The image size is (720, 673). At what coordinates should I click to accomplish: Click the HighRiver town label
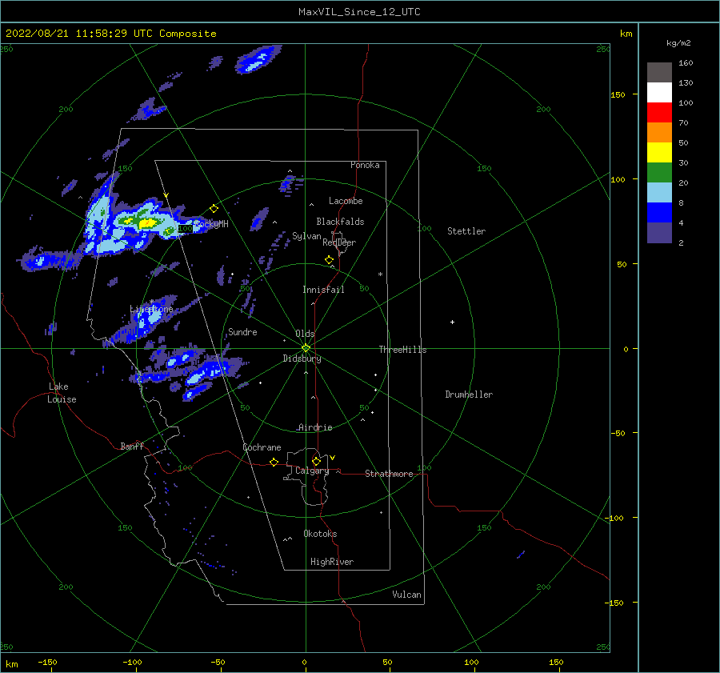(332, 562)
